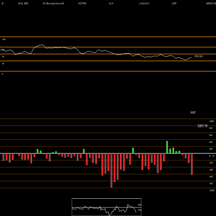This screenshot has height=216, width=216.
Task: Click the -40 label on histogram right axis
Action: [211, 170]
